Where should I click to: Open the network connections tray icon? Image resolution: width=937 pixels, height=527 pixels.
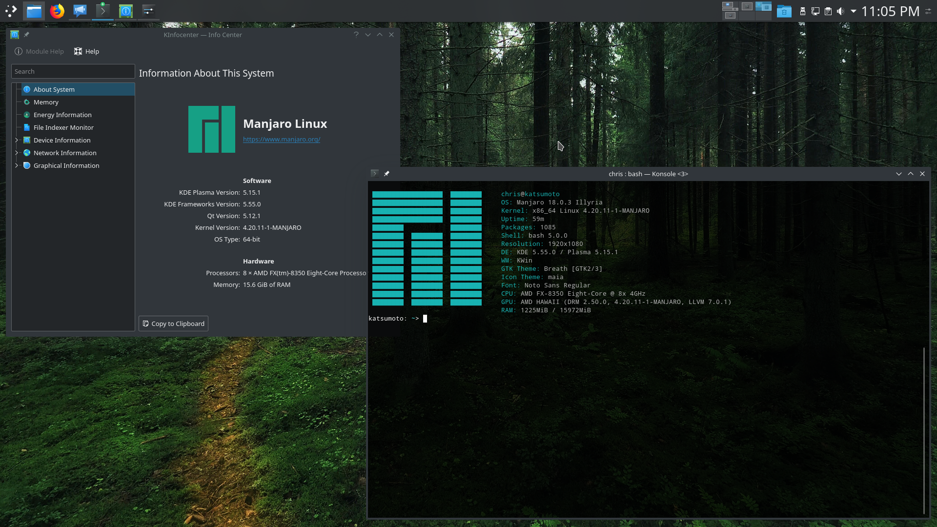pos(815,11)
